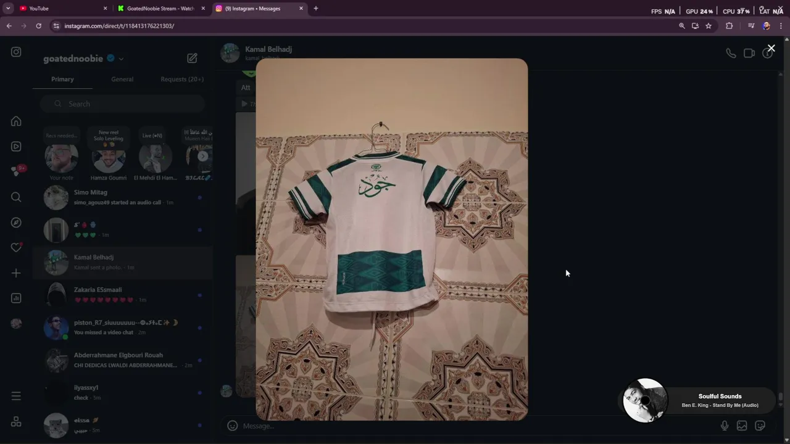
Task: Record voice clip with microphone icon
Action: point(725,425)
